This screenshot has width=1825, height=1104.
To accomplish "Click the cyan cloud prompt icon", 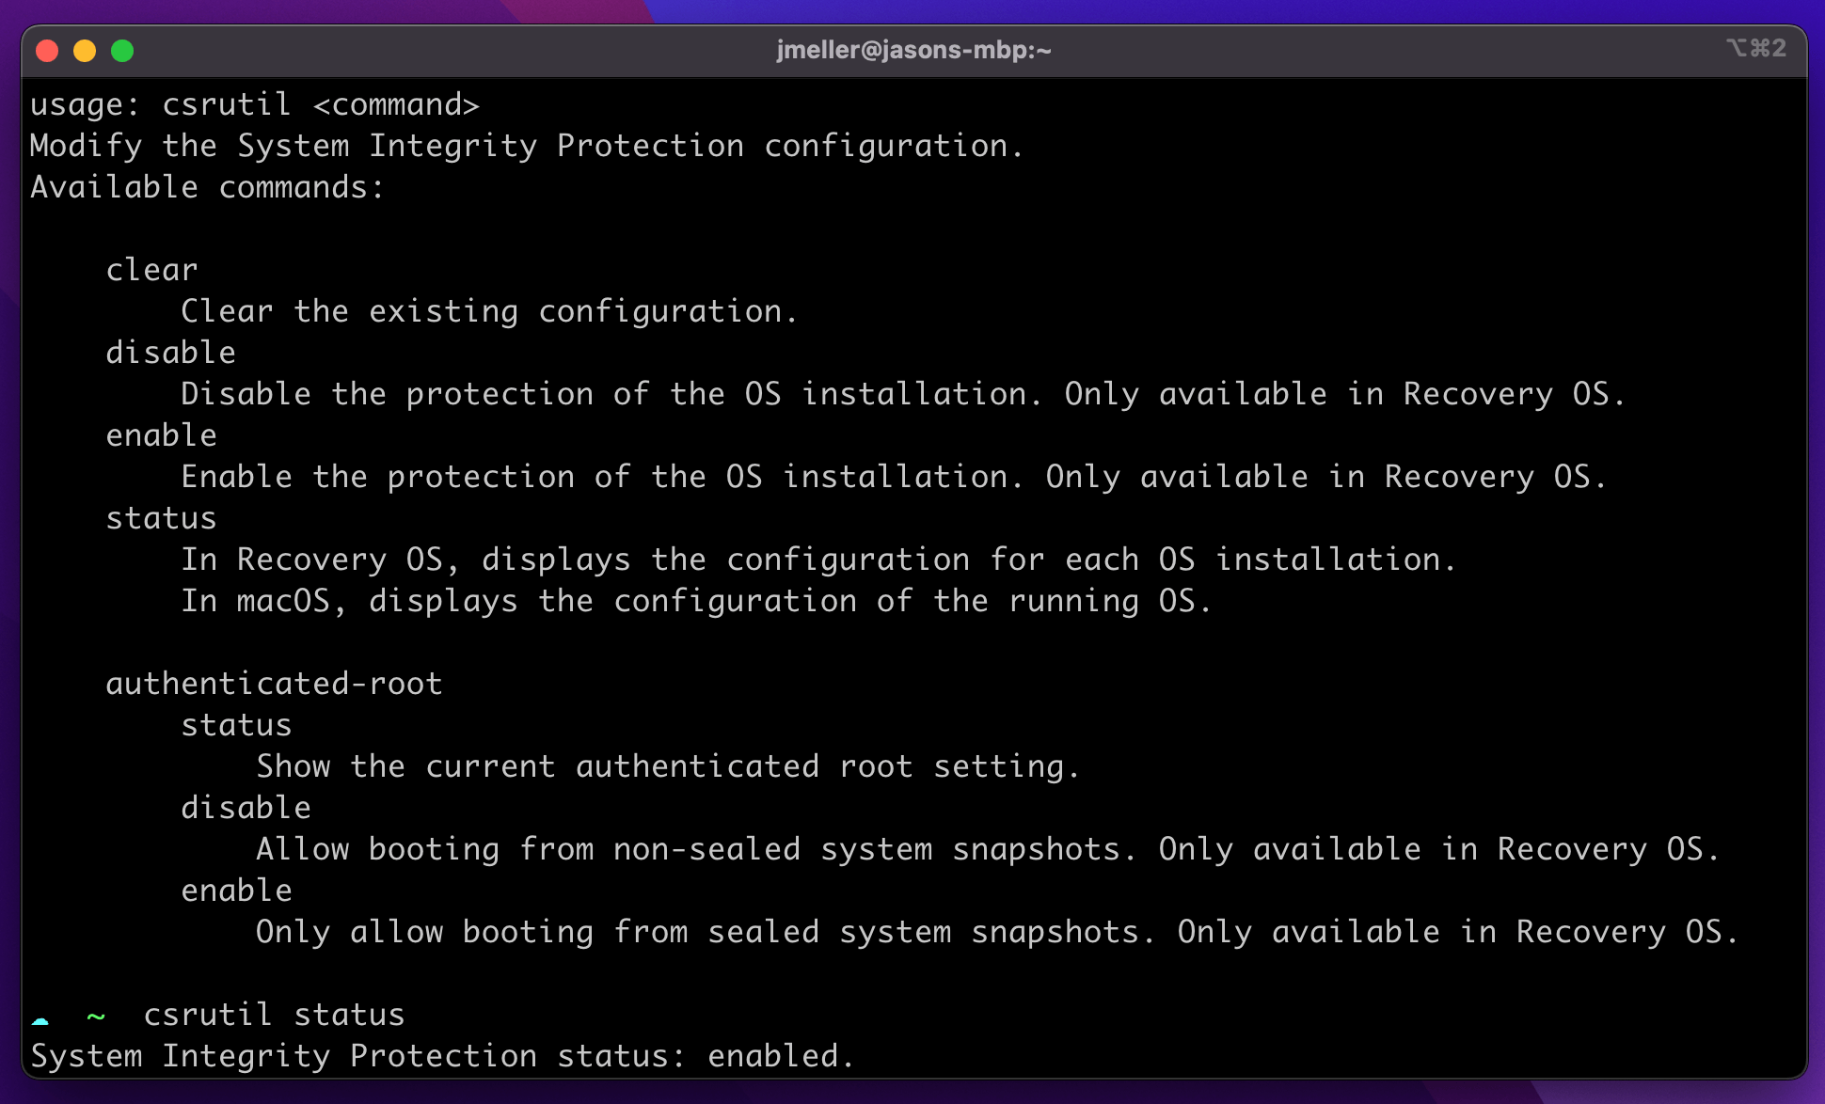I will (40, 1018).
